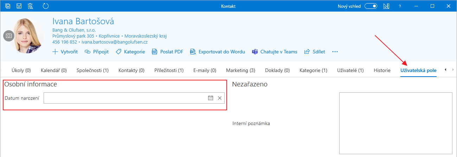Click the phone number 456 196 852
This screenshot has width=457, height=157.
pos(65,42)
